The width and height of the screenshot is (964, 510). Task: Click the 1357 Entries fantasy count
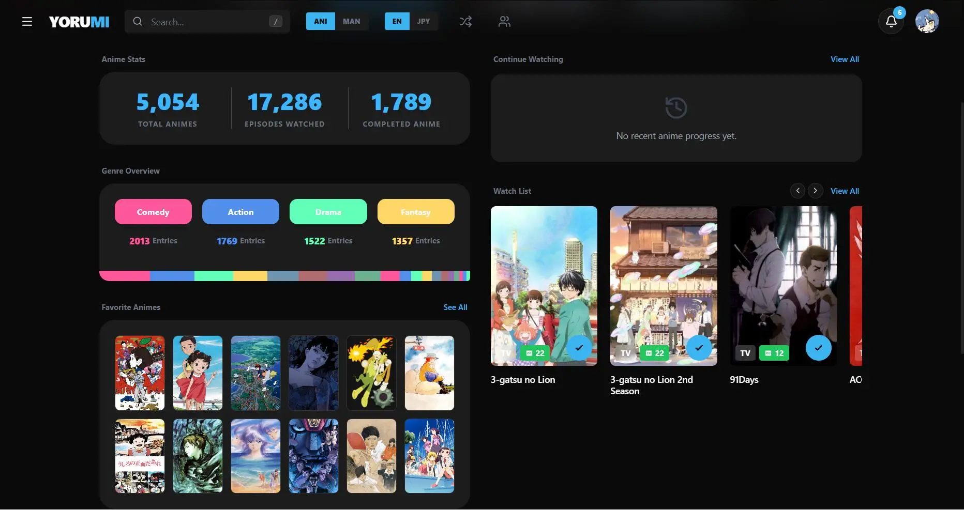(x=416, y=241)
